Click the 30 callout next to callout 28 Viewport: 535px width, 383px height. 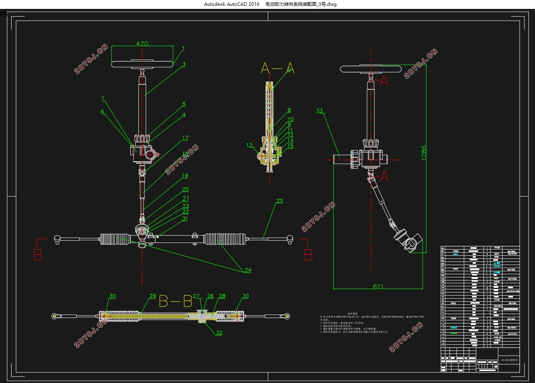pyautogui.click(x=245, y=296)
